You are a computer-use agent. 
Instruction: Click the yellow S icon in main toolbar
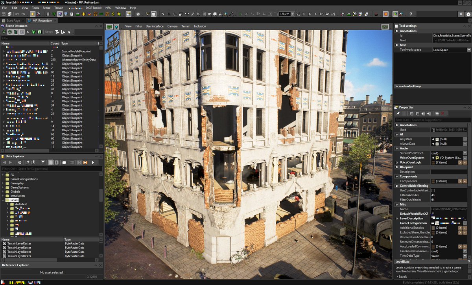tap(113, 14)
